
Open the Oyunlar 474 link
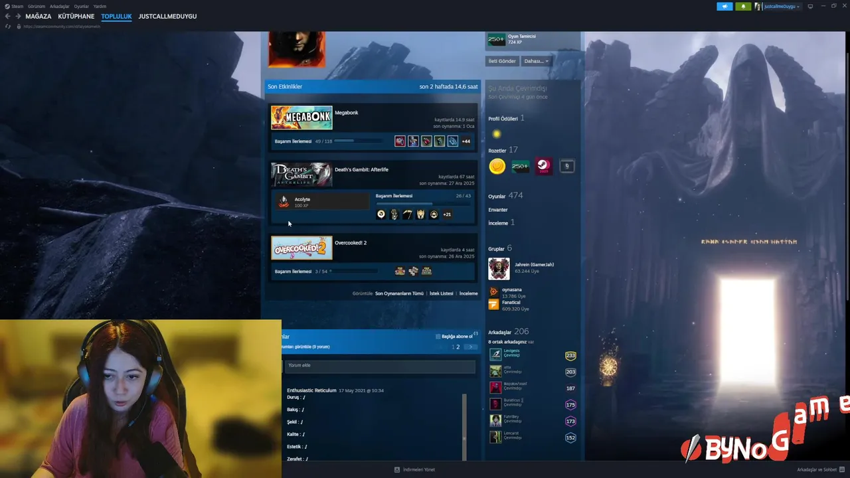click(505, 196)
